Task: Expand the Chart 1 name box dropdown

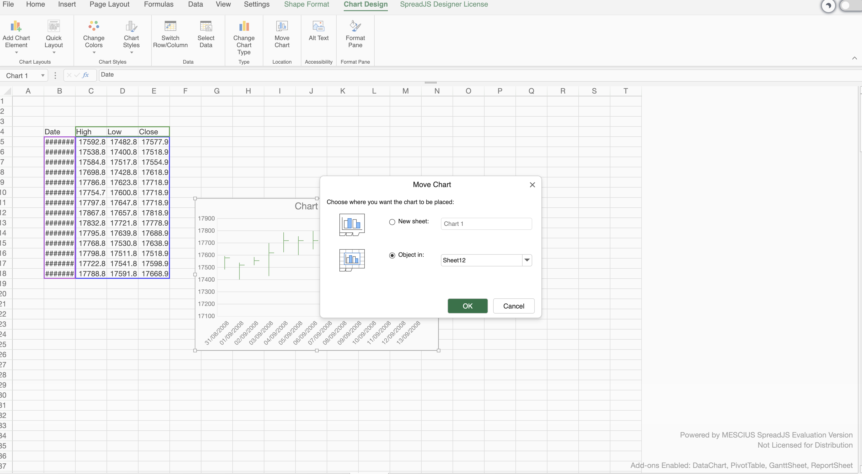Action: click(x=43, y=76)
